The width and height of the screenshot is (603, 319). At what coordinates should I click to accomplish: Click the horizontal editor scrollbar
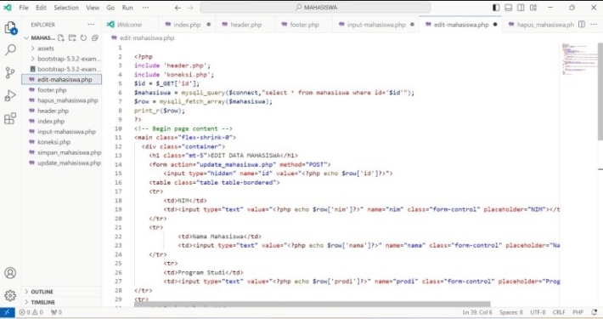click(313, 305)
